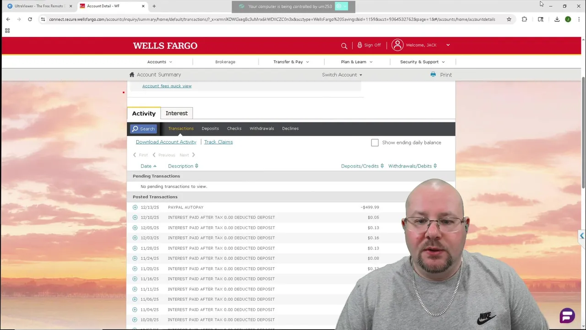This screenshot has width=586, height=330.
Task: Bookmark this page with the star icon
Action: pos(509,19)
